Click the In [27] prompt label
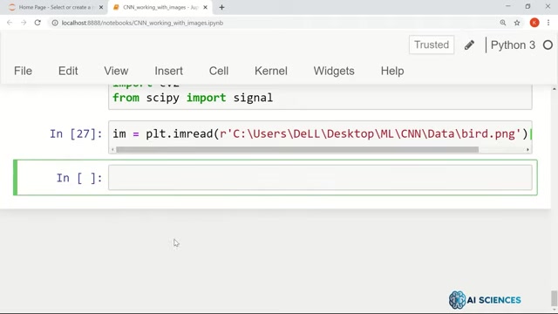This screenshot has height=314, width=558. (x=76, y=133)
